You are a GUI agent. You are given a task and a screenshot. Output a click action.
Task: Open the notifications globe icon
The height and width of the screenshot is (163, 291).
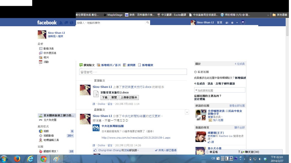[71, 23]
